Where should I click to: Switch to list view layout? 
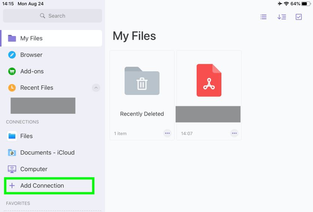263,17
